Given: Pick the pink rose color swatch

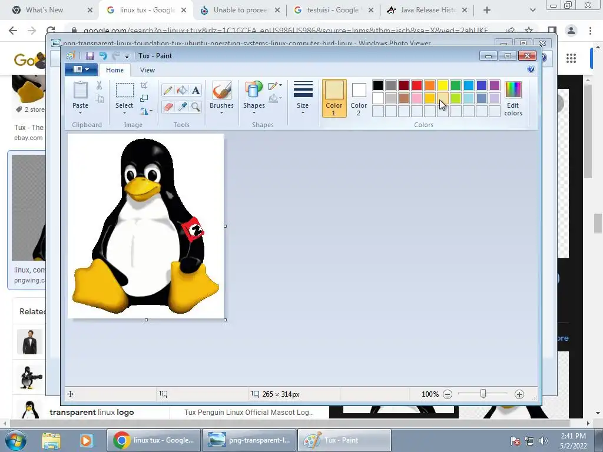Looking at the screenshot, I should pos(416,98).
